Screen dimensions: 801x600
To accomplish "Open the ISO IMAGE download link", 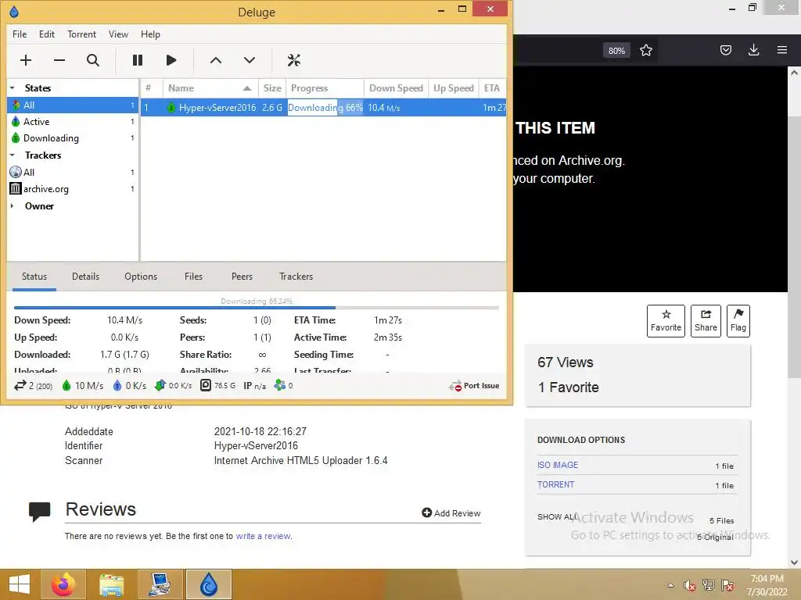I will pyautogui.click(x=557, y=465).
